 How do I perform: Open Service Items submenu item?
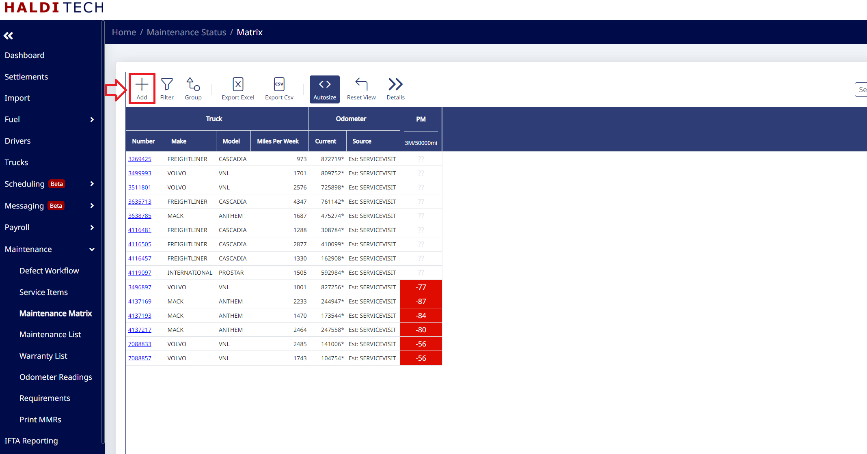(43, 292)
